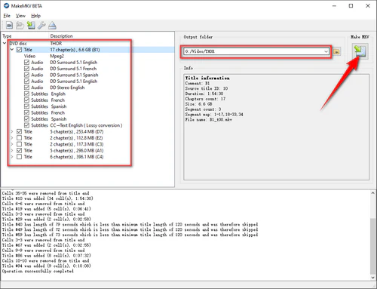Click the Open disc folder toolbar icon
The image size is (377, 289).
pos(20,26)
